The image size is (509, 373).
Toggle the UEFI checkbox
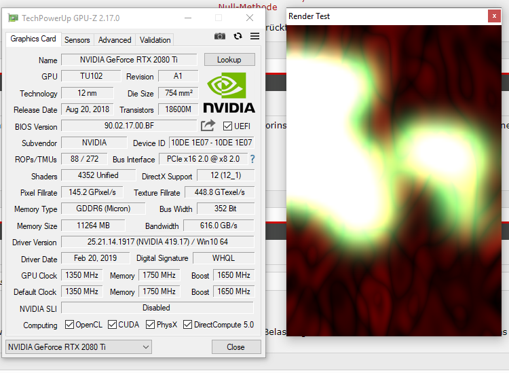click(227, 126)
